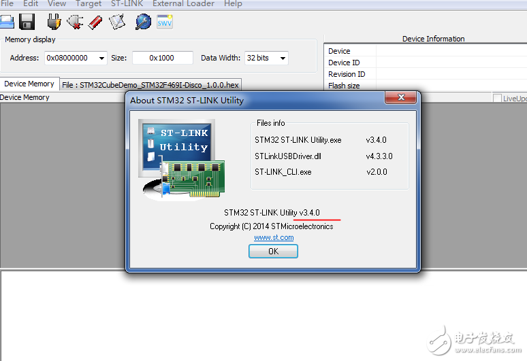Click the Size field 0x1000
Image resolution: width=527 pixels, height=361 pixels.
(x=163, y=58)
